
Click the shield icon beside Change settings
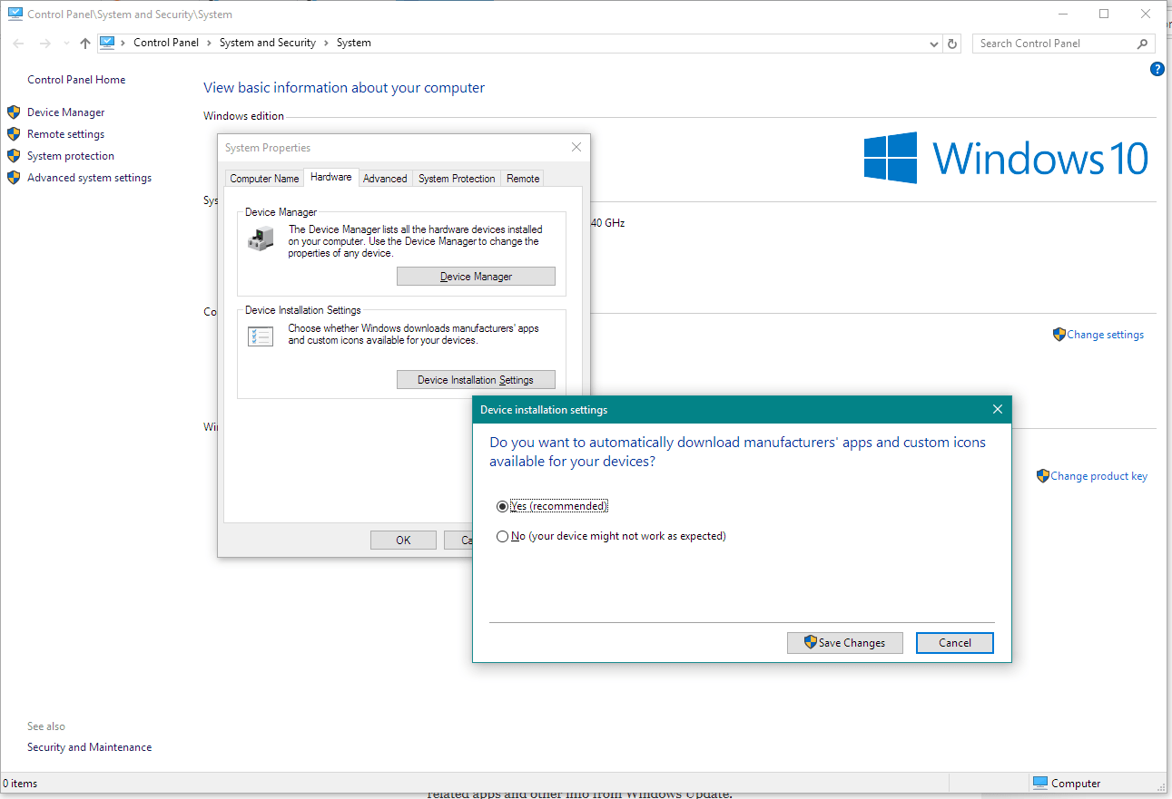click(x=1059, y=334)
